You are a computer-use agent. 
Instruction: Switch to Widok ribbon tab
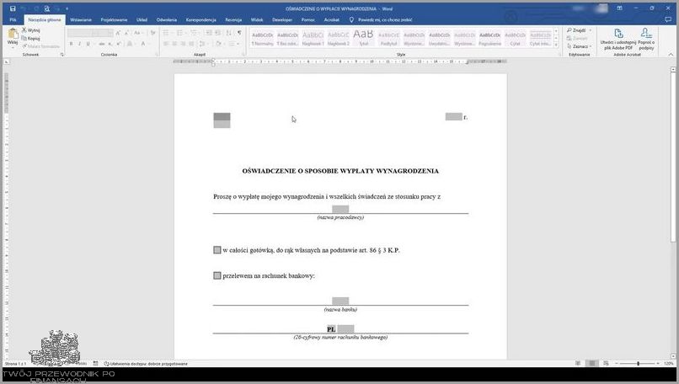coord(257,19)
